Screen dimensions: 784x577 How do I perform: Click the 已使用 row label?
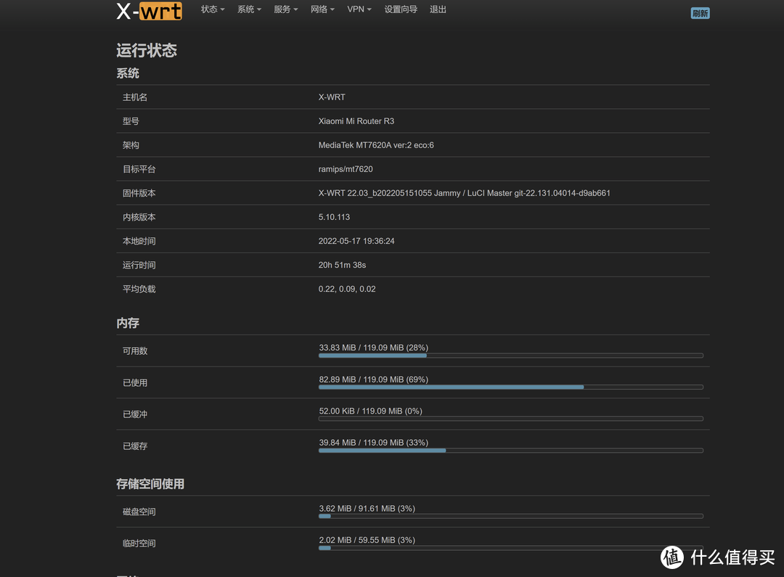pos(135,382)
